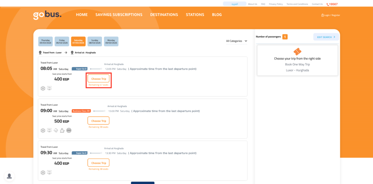
Task: Open the Login / Register link
Action: (x=330, y=15)
